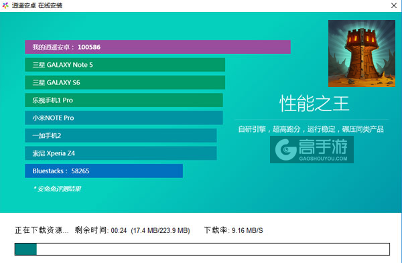
Task: Click the 17.4 MB/223.9 MB size text
Action: pyautogui.click(x=161, y=231)
